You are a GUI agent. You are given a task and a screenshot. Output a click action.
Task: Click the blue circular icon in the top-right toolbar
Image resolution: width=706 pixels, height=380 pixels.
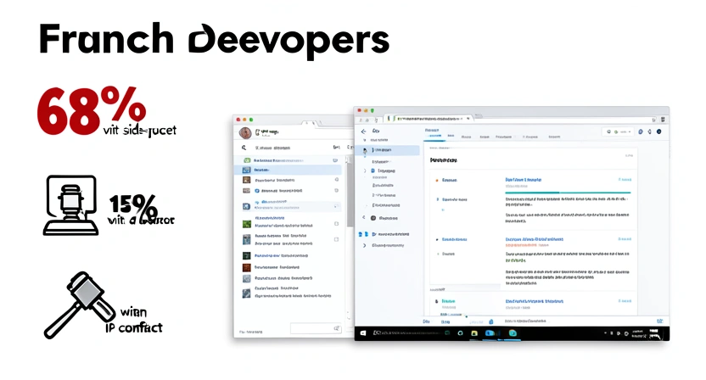[x=642, y=132]
